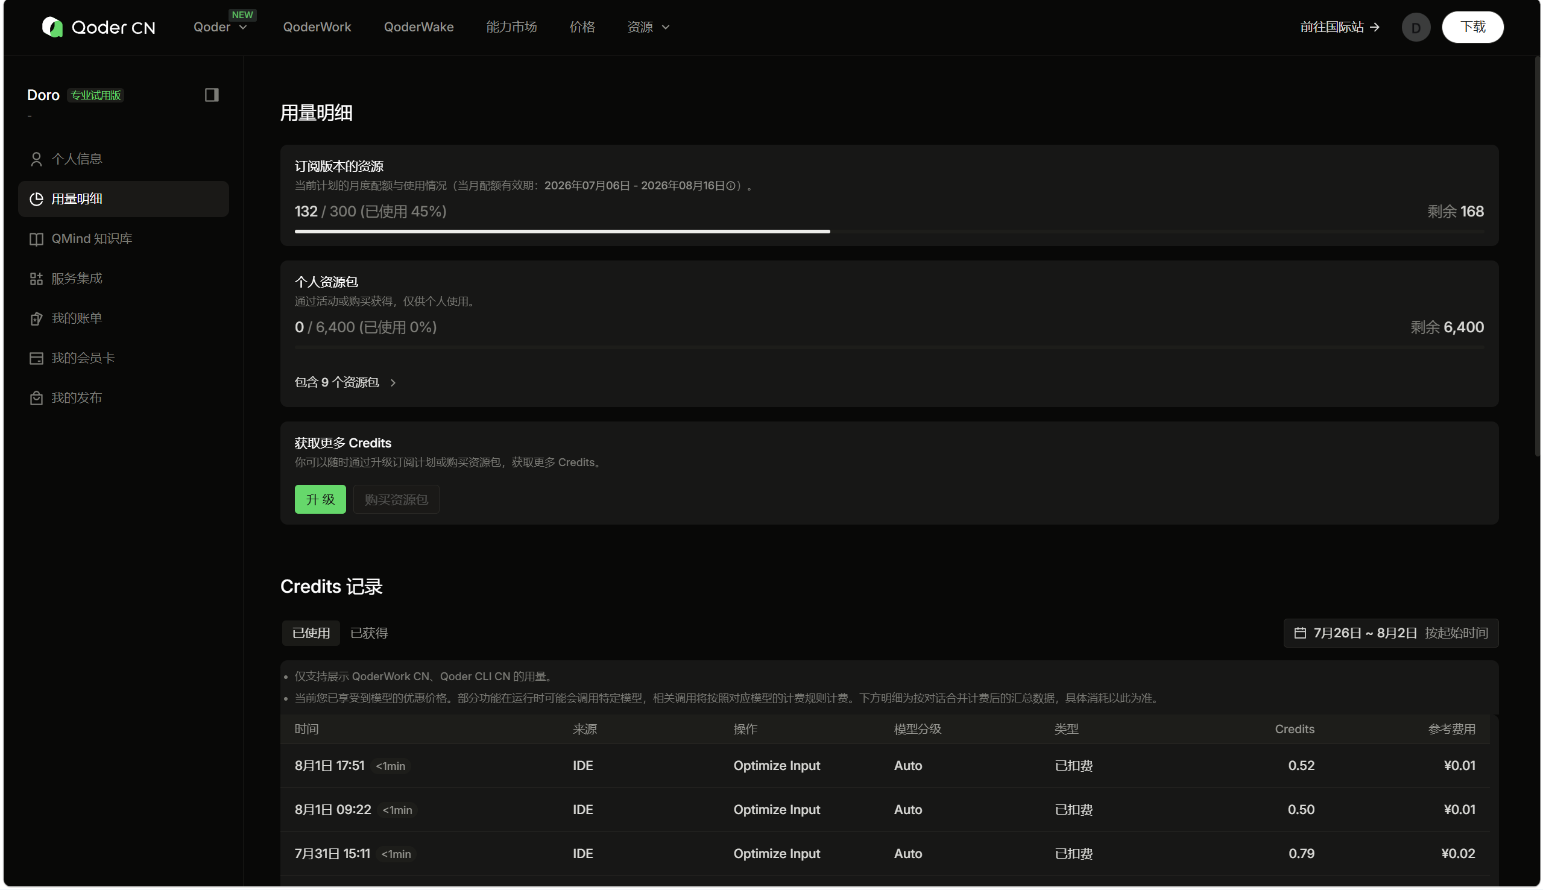The height and width of the screenshot is (890, 1543).
Task: Open QoderWake in the top navigation
Action: (x=418, y=27)
